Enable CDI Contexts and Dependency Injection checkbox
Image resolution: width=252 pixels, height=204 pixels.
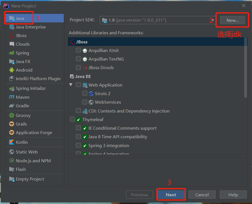[78, 111]
